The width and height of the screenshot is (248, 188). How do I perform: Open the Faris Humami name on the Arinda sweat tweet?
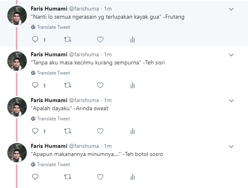pyautogui.click(x=48, y=100)
